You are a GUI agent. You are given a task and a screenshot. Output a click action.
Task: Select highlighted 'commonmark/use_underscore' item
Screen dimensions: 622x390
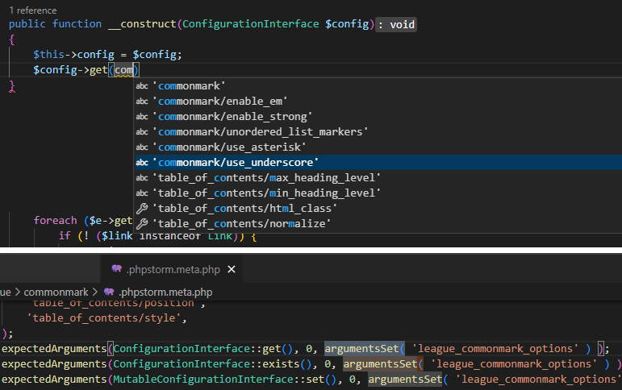click(378, 163)
